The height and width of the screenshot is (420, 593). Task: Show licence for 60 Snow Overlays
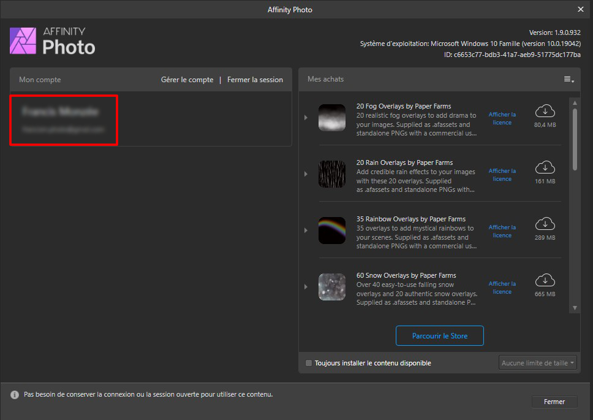[502, 288]
